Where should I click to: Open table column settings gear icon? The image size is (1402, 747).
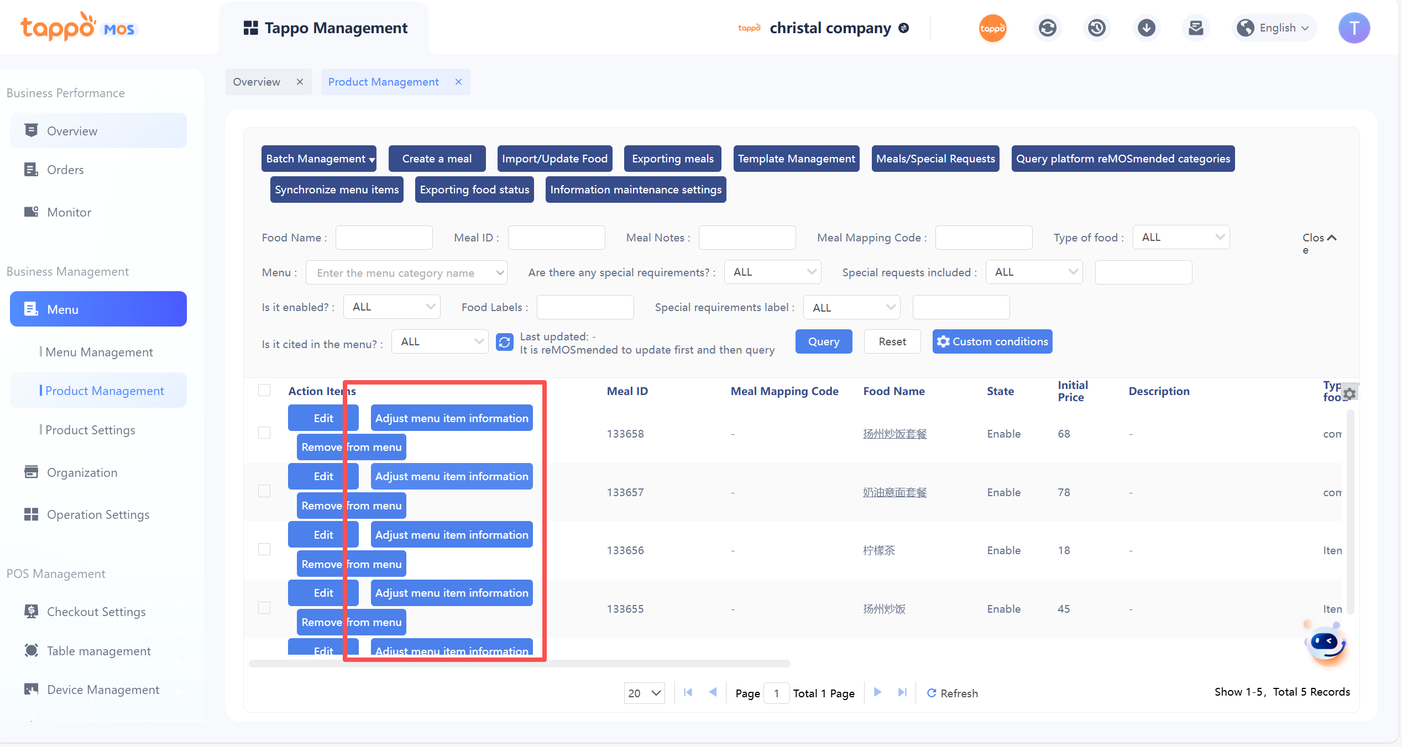tap(1349, 393)
